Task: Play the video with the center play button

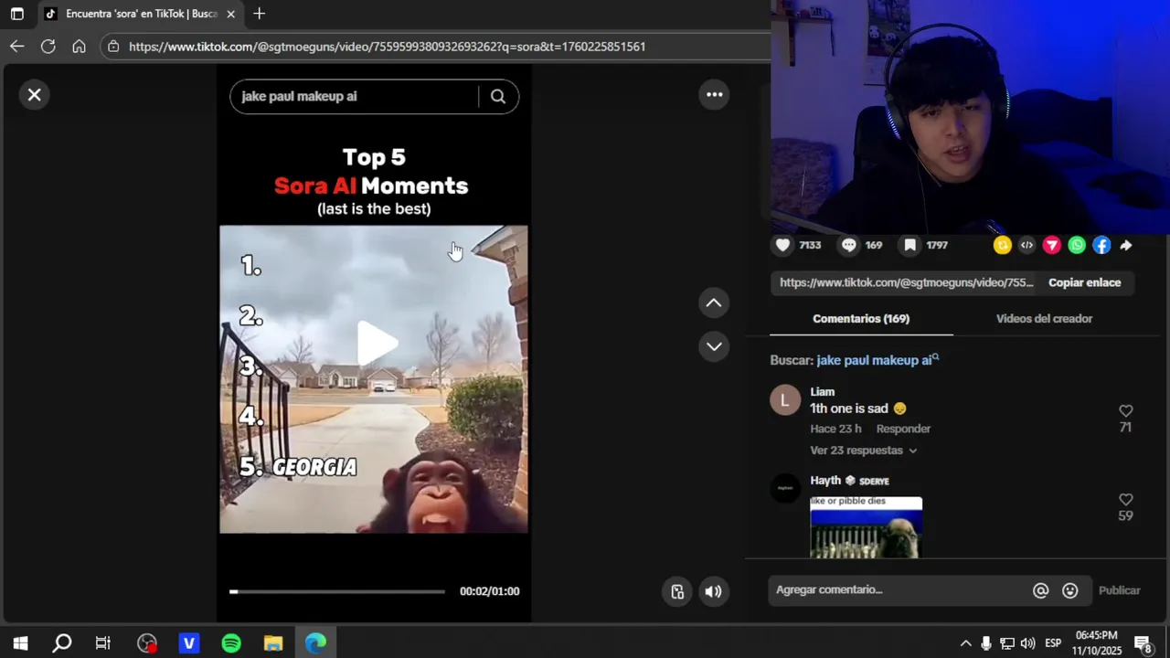Action: (377, 344)
